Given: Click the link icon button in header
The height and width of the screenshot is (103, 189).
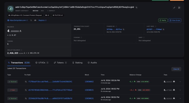Looking at the screenshot, I should point(174,8).
